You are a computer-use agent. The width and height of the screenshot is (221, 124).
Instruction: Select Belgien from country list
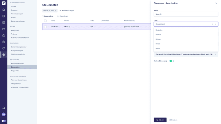(158, 39)
